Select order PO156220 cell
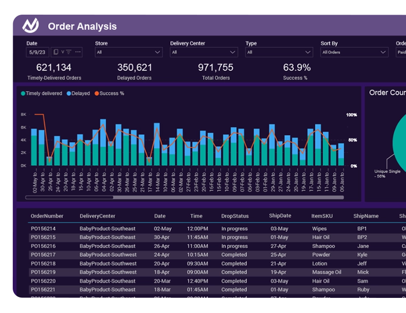Screen dimensions: 406x313 [x=43, y=281]
